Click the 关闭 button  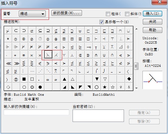(x=153, y=21)
